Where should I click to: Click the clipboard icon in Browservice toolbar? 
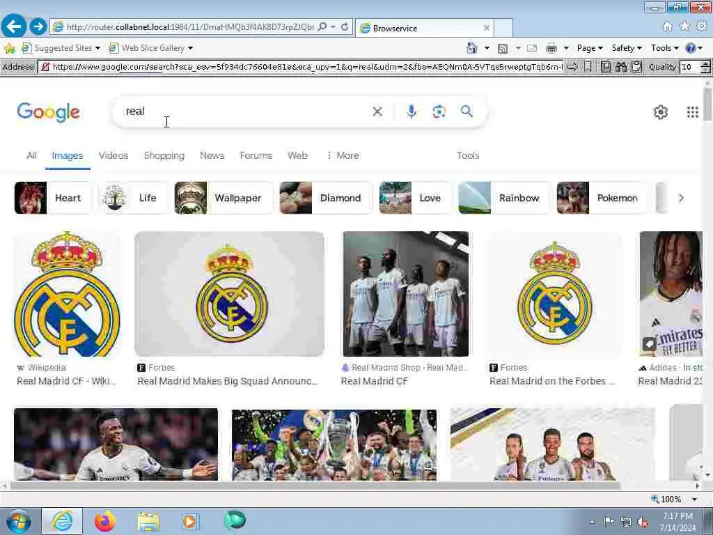tap(636, 68)
